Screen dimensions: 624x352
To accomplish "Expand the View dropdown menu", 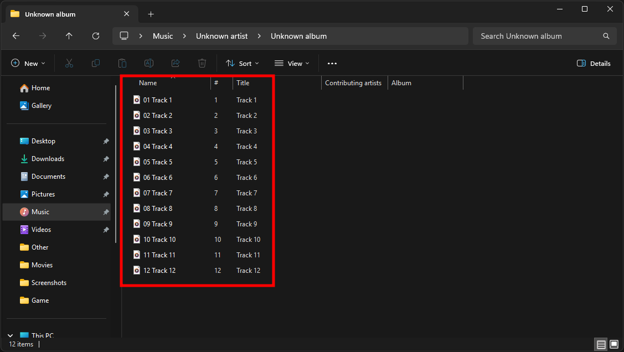I will (x=292, y=64).
